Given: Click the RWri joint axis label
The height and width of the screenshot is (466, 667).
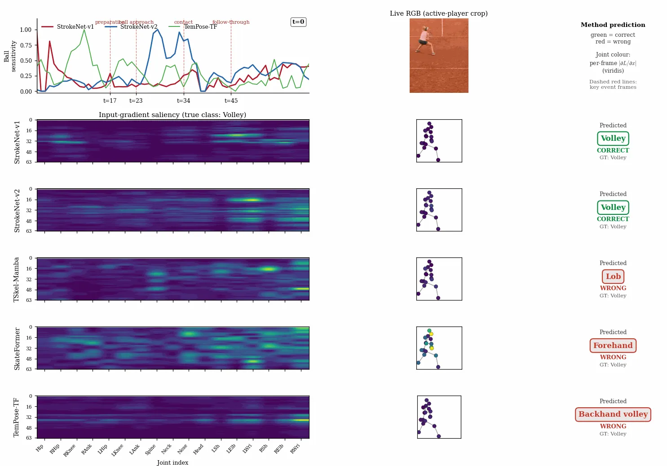Looking at the screenshot, I should point(295,449).
